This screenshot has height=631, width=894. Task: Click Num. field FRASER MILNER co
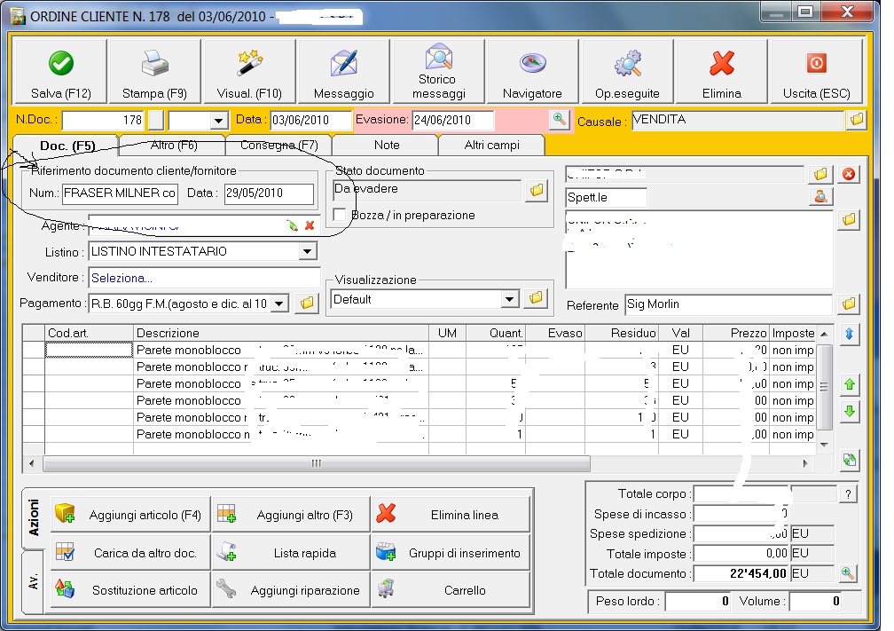click(x=120, y=193)
